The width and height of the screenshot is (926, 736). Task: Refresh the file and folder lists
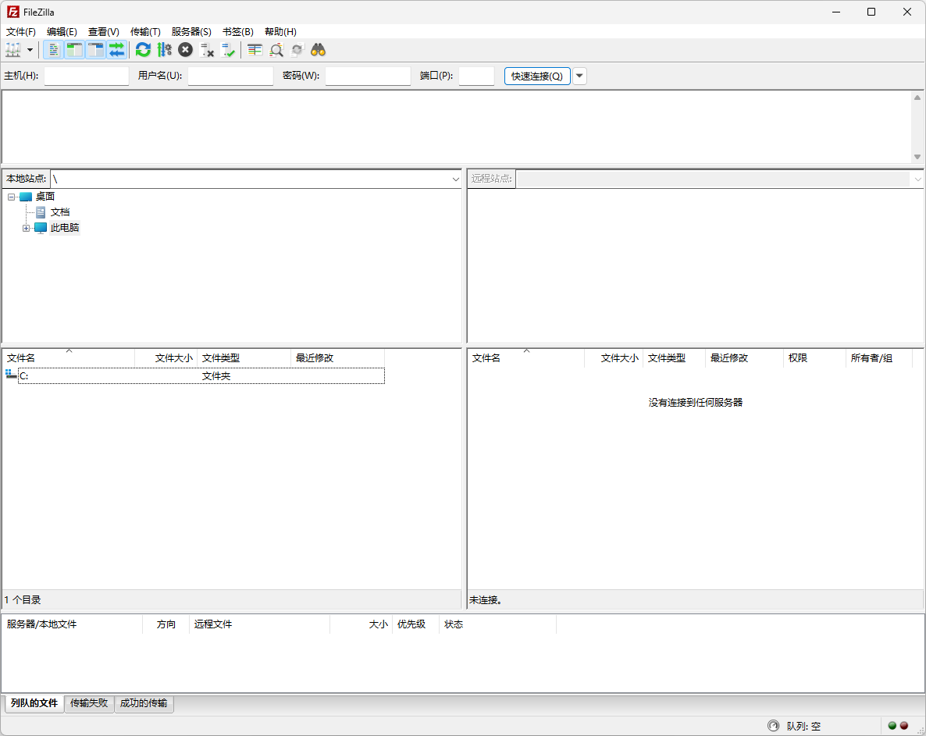pos(143,49)
